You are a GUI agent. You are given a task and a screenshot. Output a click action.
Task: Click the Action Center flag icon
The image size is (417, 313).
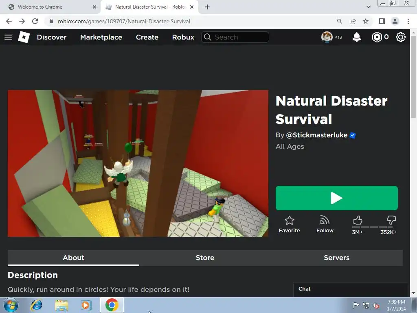click(x=356, y=305)
